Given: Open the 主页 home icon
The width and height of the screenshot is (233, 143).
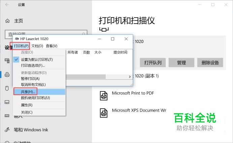Looking at the screenshot, I should [7, 21].
